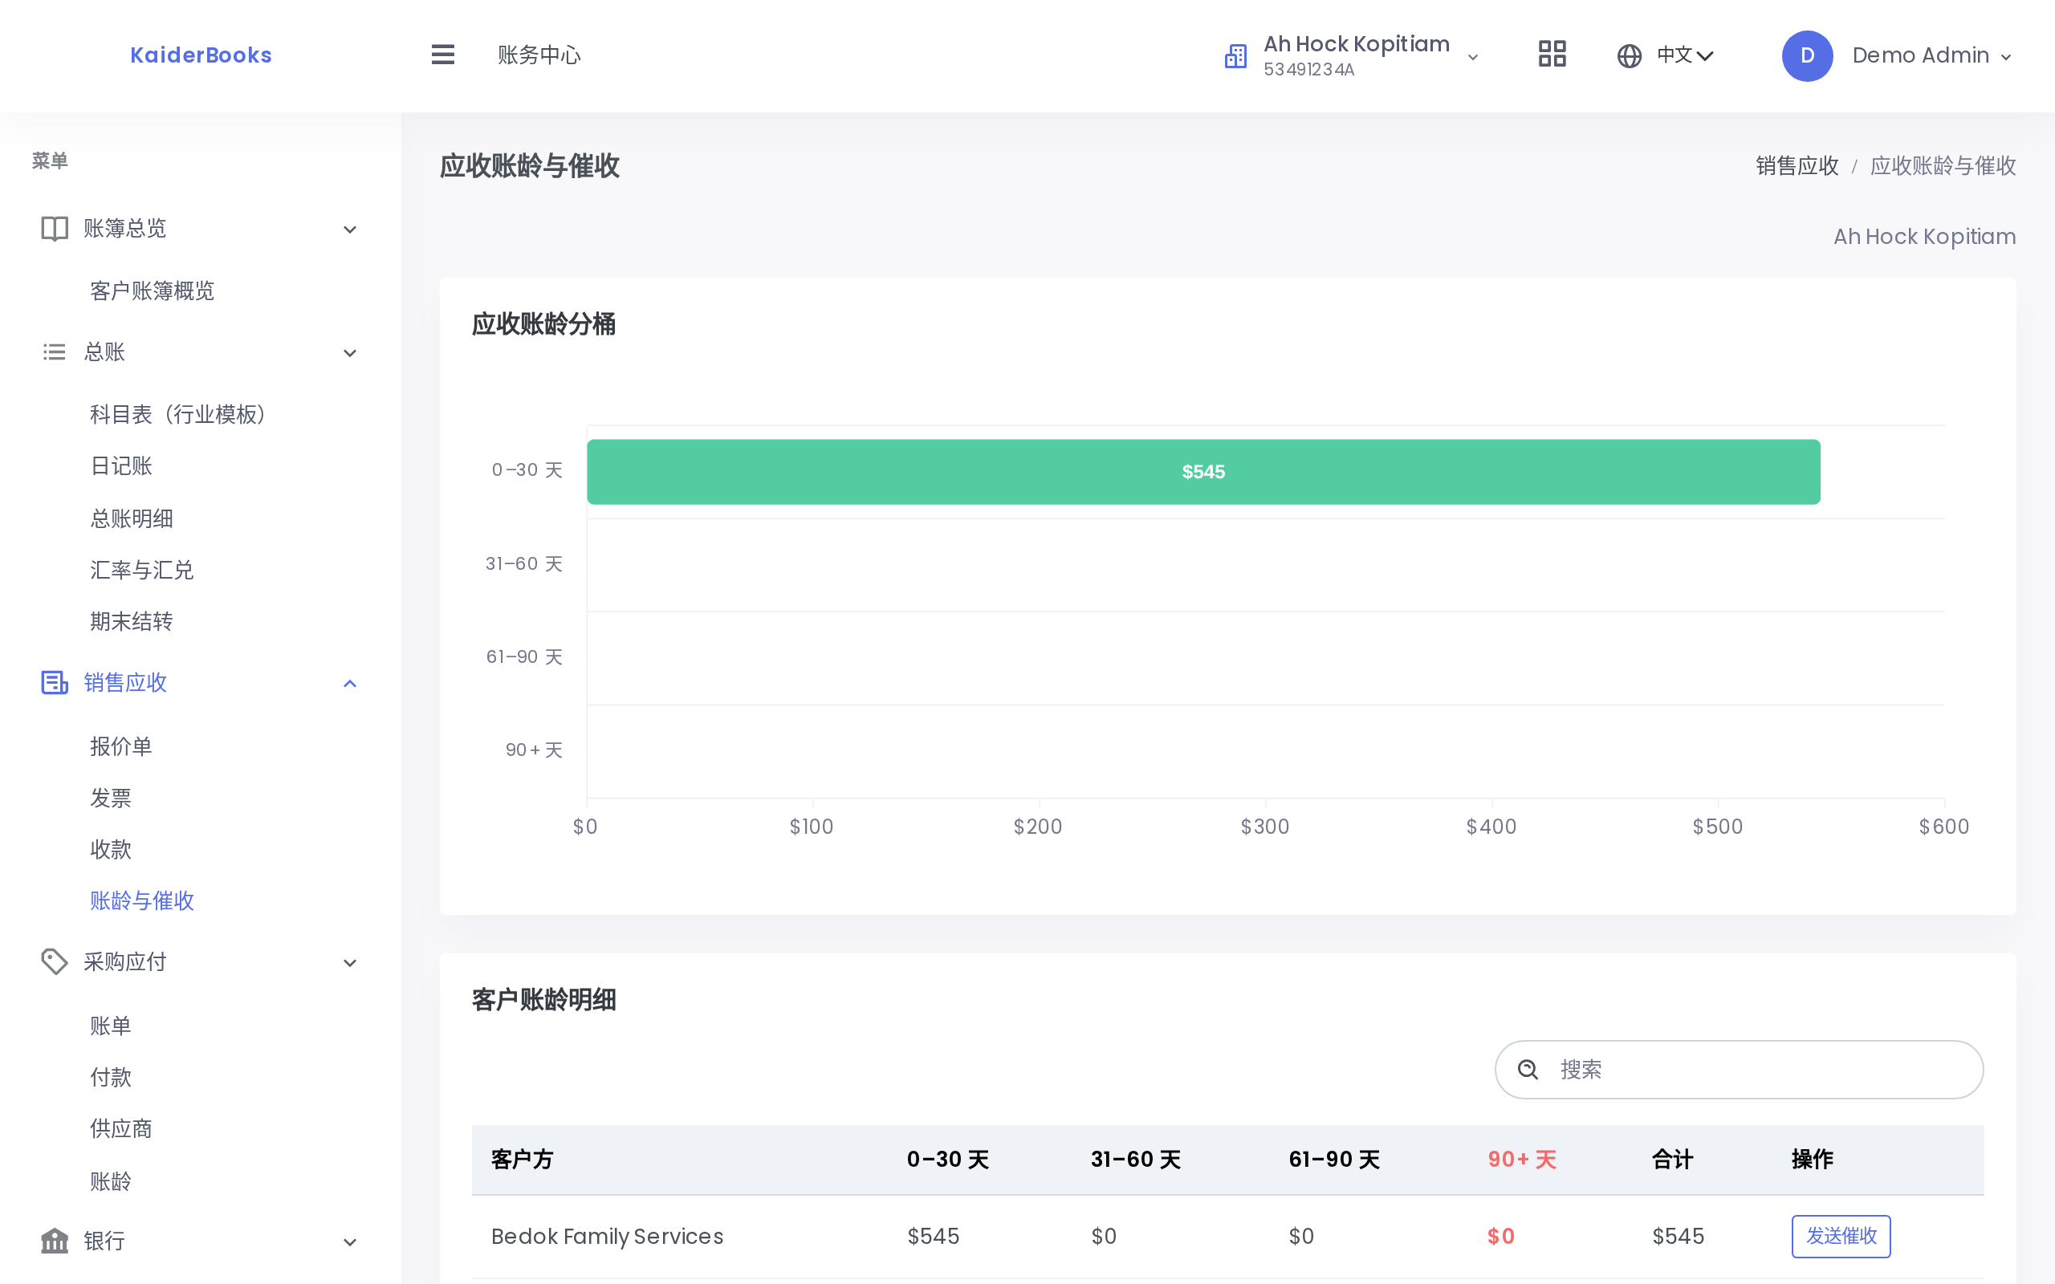
Task: Click the invoice icon beside 销售应收
Action: tap(55, 683)
